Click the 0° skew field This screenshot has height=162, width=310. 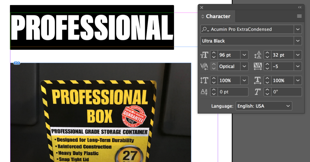point(286,92)
